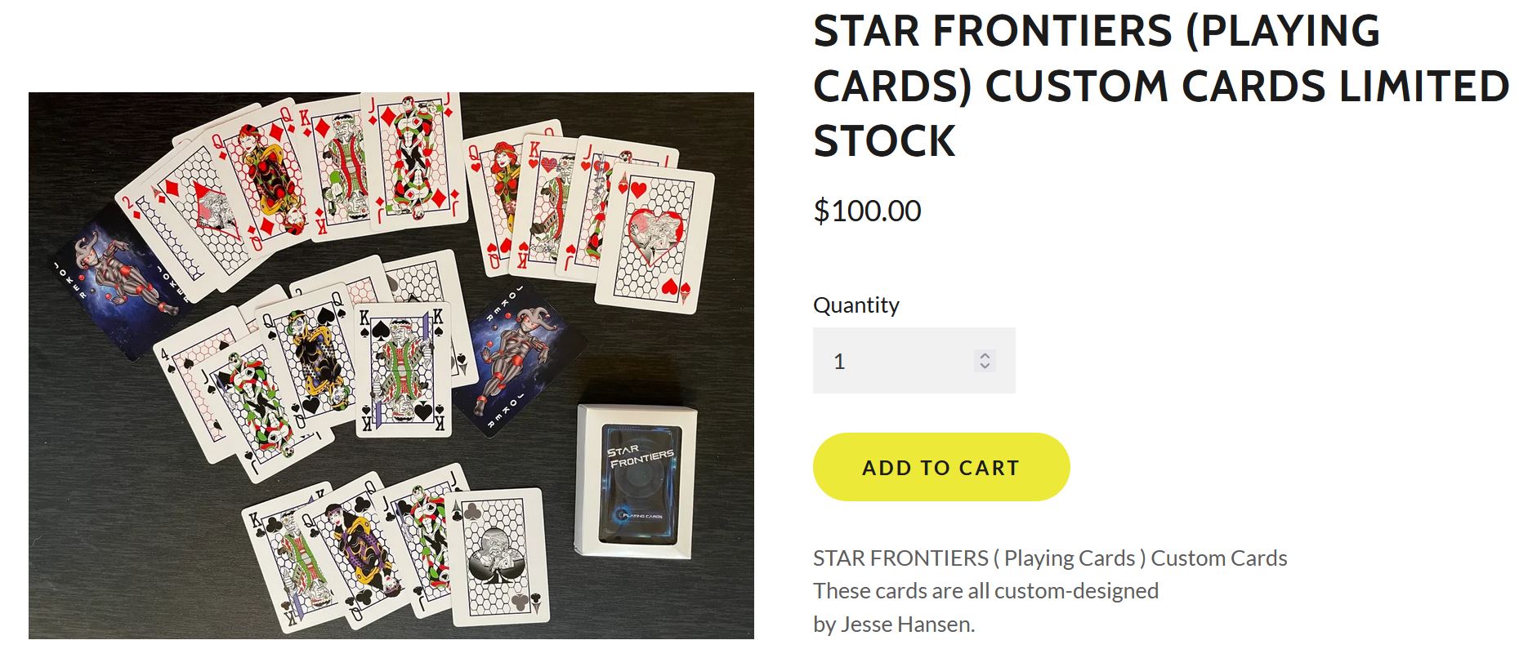The height and width of the screenshot is (658, 1519).
Task: Click the $100.00 price text
Action: [867, 211]
